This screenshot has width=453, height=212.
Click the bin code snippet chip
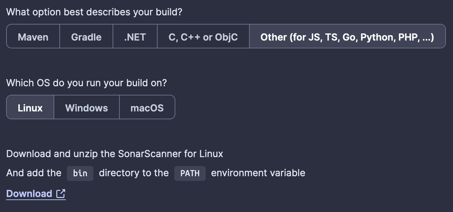pos(80,173)
